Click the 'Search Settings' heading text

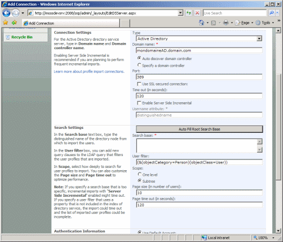tap(68, 127)
